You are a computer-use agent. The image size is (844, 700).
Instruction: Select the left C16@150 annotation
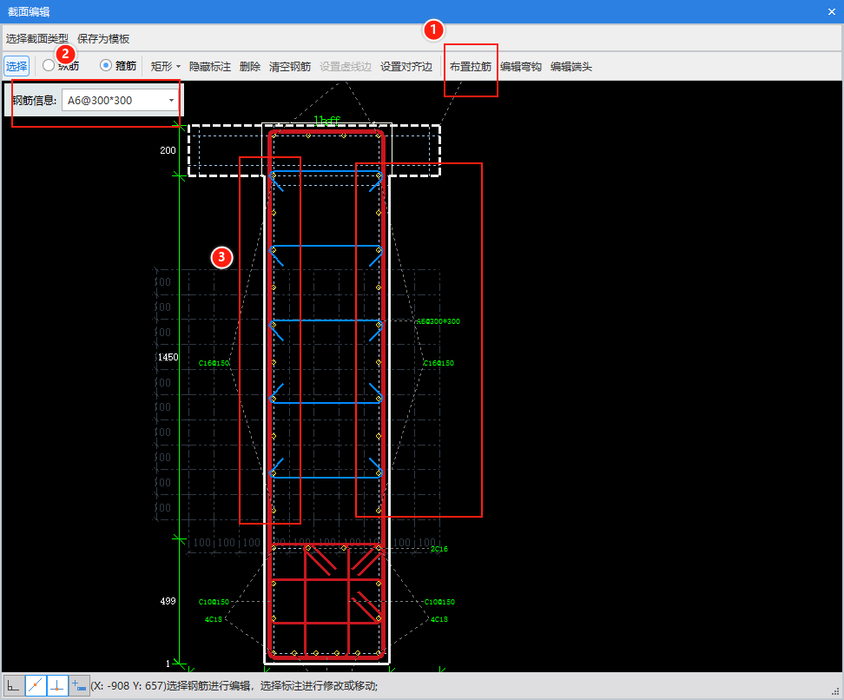tap(214, 363)
